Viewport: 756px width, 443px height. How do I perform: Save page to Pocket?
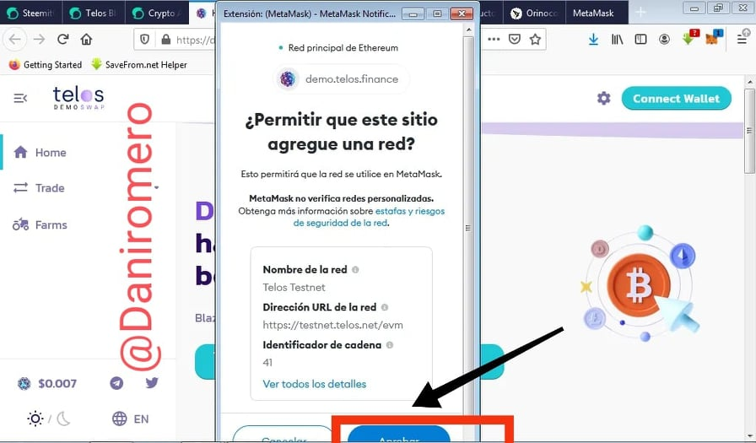(x=515, y=39)
